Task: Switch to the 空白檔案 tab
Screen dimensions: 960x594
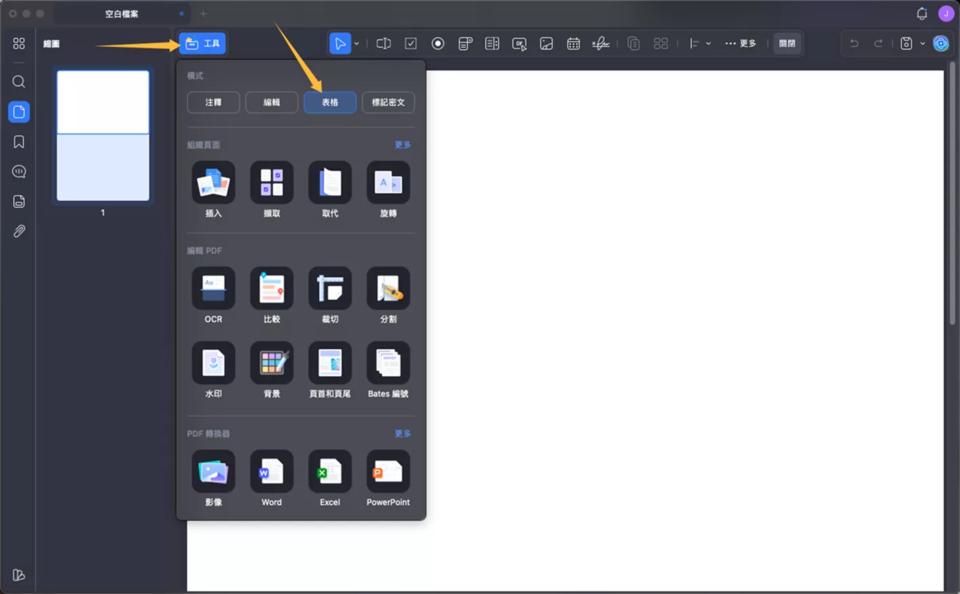Action: click(x=122, y=14)
